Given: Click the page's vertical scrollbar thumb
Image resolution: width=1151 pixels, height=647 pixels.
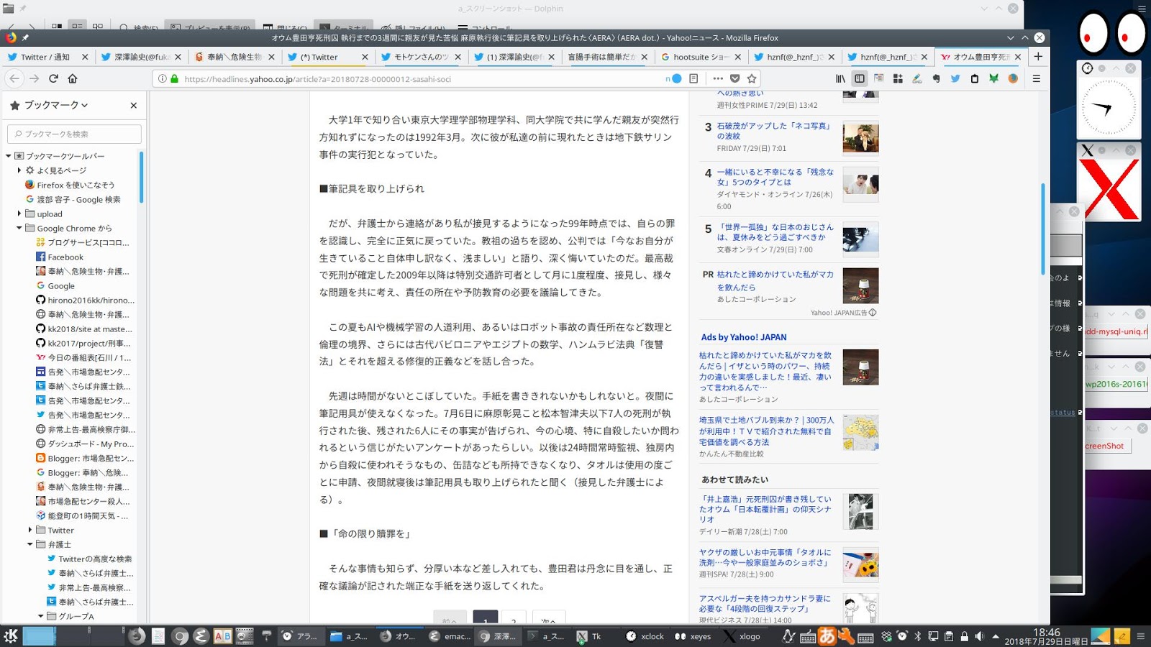Looking at the screenshot, I should tap(1042, 229).
